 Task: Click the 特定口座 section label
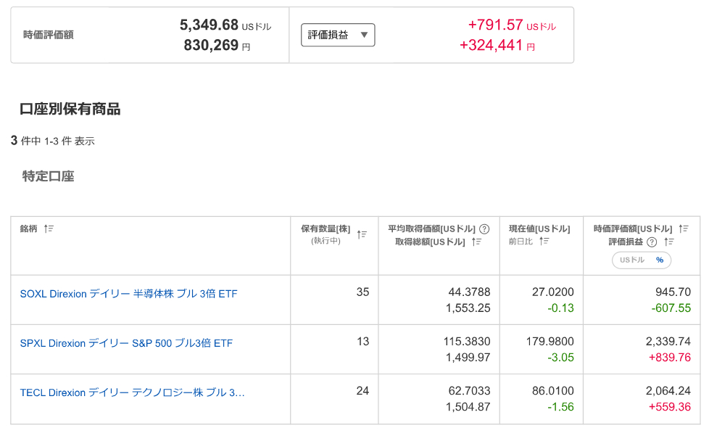(x=49, y=176)
